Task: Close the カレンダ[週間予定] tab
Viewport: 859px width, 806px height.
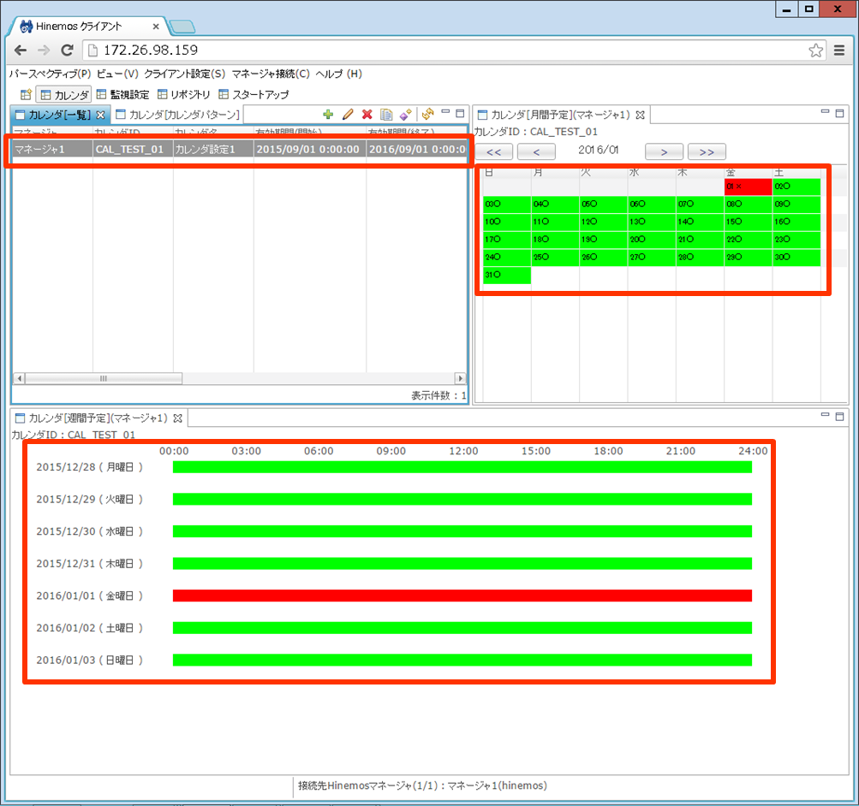Action: click(177, 418)
